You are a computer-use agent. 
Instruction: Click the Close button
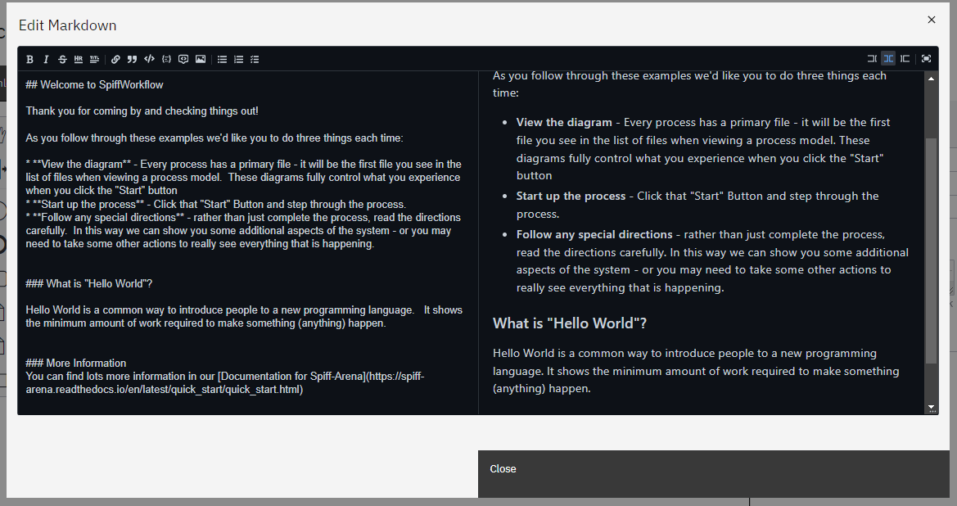click(503, 468)
